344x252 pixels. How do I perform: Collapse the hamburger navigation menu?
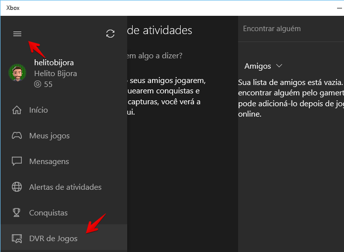pos(17,34)
